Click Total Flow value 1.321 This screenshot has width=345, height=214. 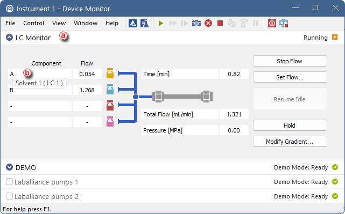(234, 114)
